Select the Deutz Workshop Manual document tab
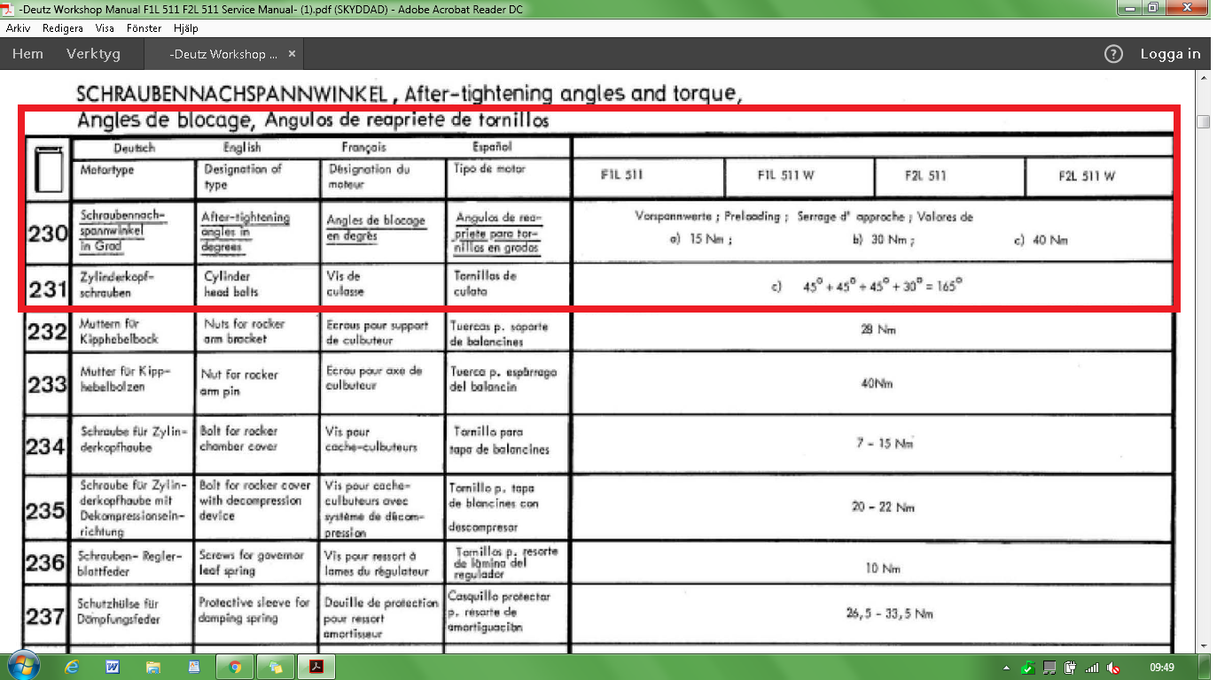Screen dimensions: 1217x680 [222, 53]
